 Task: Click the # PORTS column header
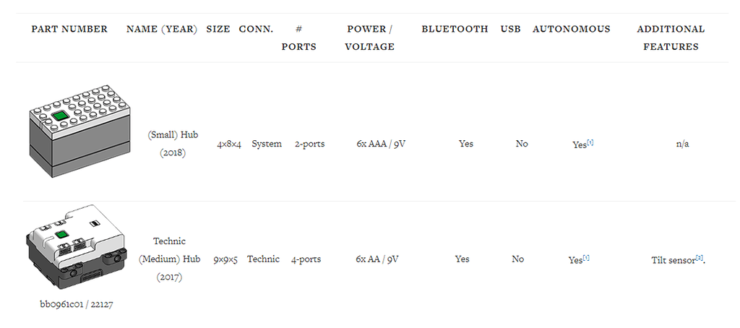[298, 38]
